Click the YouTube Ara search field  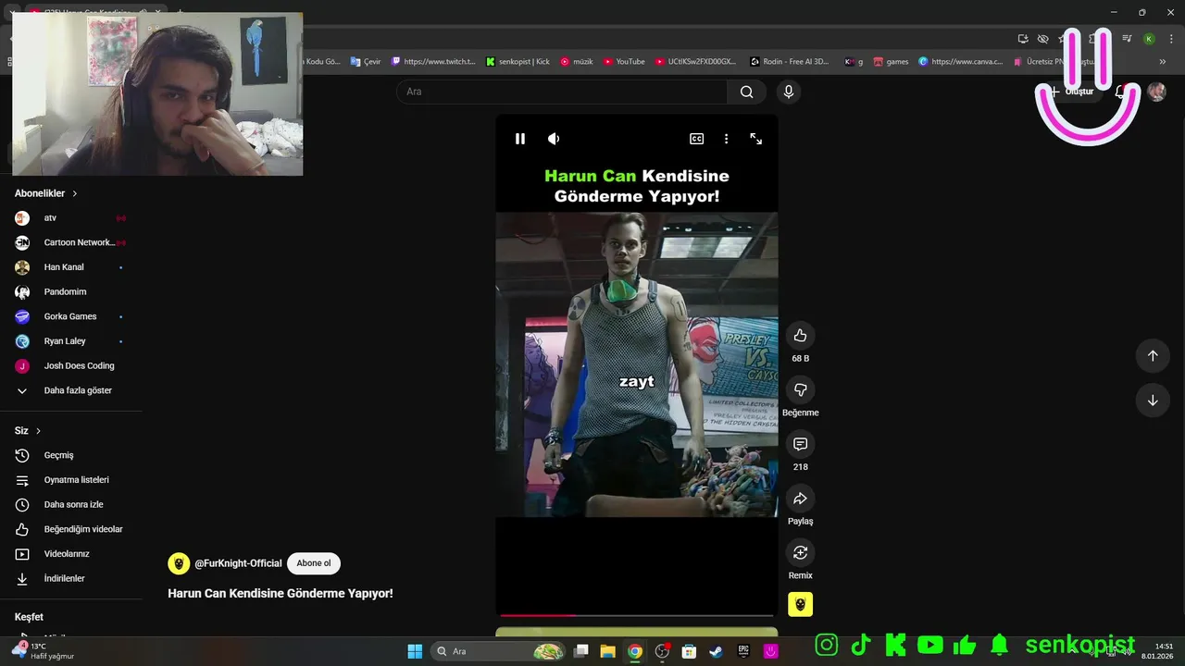point(562,92)
